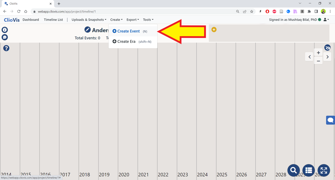
Task: Open the user account dropdown
Action: pos(326,20)
